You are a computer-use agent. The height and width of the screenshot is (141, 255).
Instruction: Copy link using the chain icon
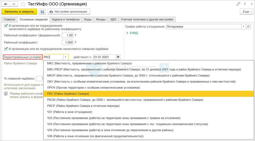pos(239,4)
